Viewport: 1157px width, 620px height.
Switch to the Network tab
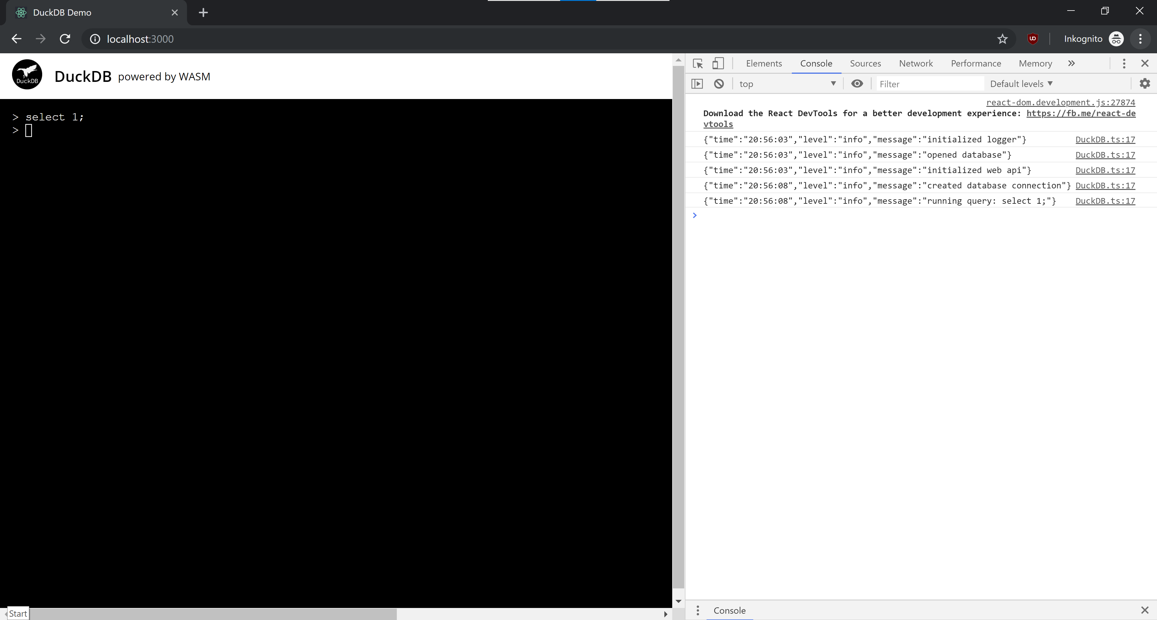pos(915,64)
